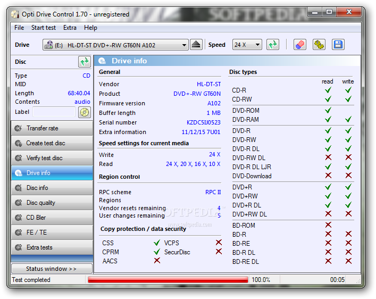This screenshot has width=376, height=299.
Task: Click the buffer length value 1 MB
Action: pos(213,113)
